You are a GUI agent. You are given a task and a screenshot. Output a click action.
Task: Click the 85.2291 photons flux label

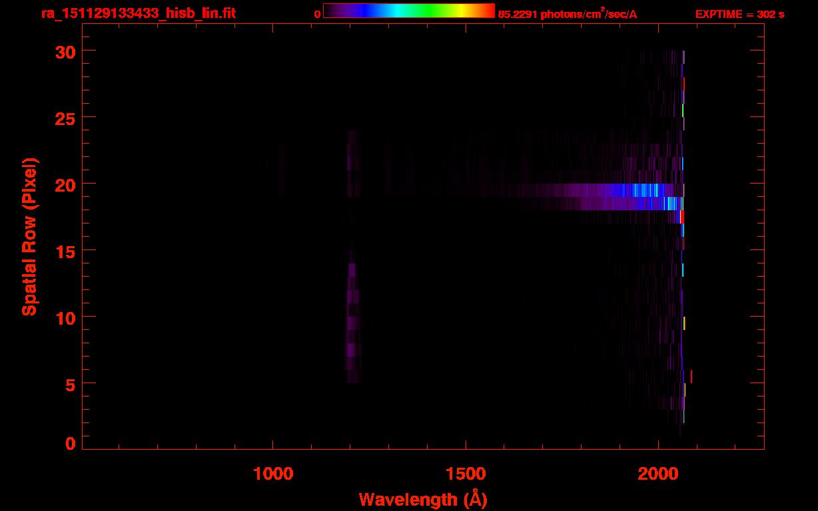[568, 13]
